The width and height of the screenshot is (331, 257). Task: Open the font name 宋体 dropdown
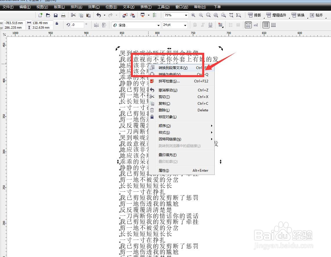coord(158,25)
